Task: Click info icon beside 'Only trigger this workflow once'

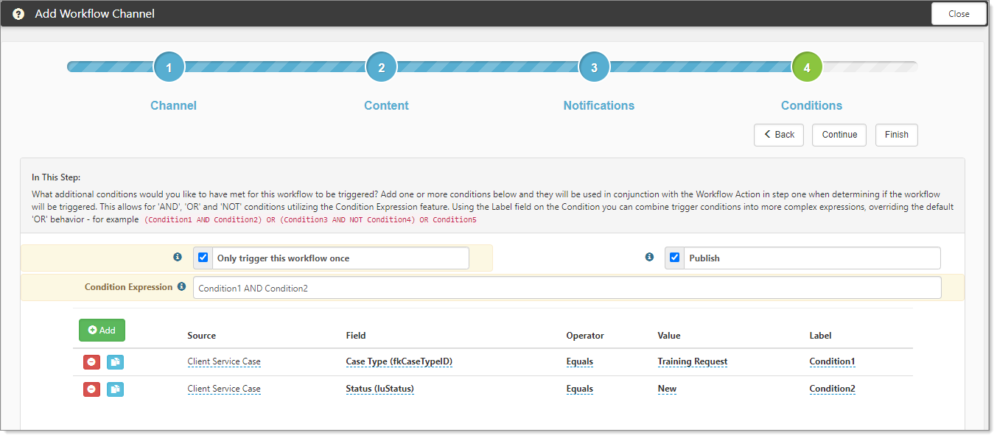Action: coord(178,258)
